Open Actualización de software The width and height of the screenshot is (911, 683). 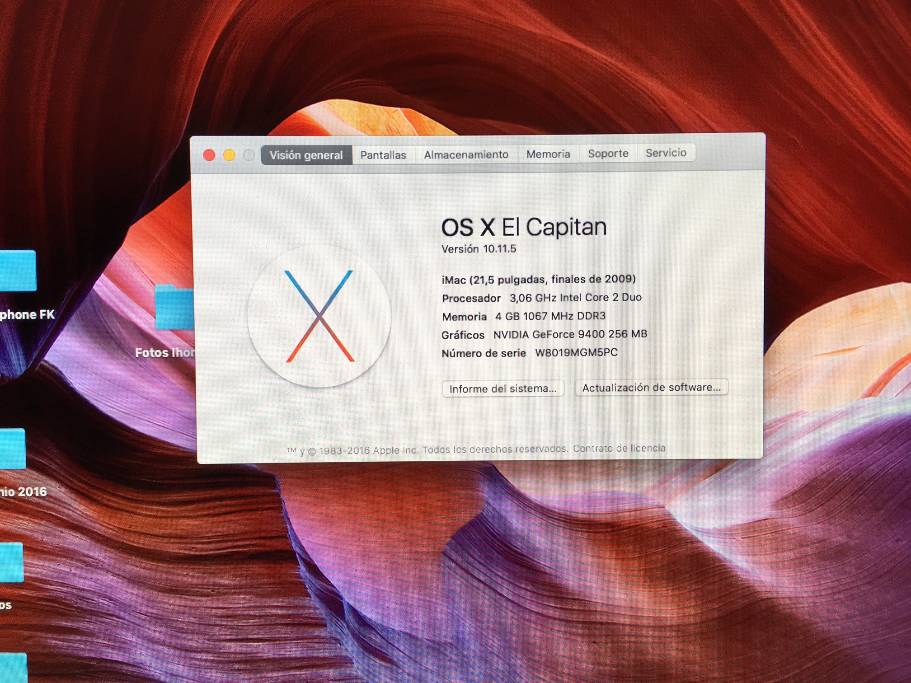tap(651, 388)
